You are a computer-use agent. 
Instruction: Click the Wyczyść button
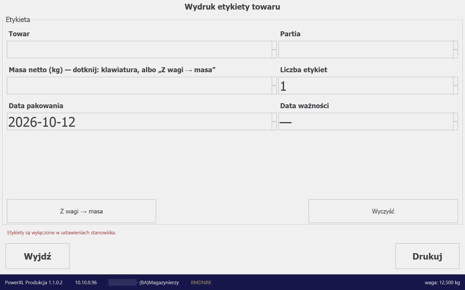tap(383, 211)
